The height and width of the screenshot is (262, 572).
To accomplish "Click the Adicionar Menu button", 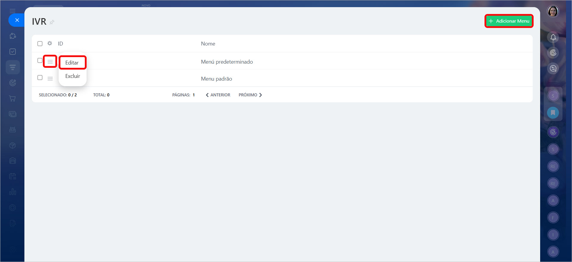I will pos(509,21).
